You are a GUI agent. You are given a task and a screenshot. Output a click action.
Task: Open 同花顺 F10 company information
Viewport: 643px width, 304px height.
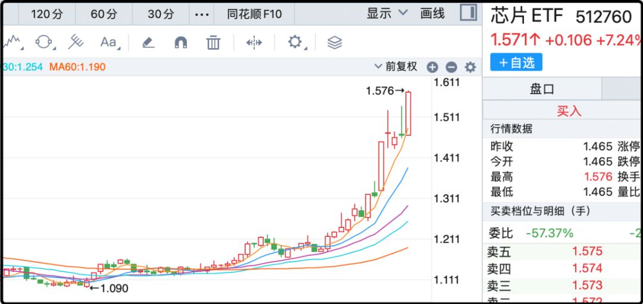pos(254,14)
